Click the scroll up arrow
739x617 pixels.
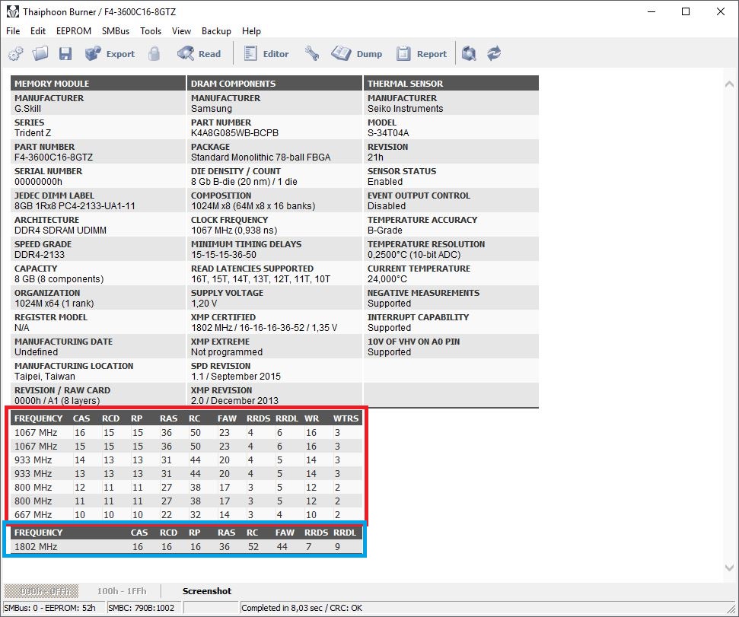pos(729,84)
